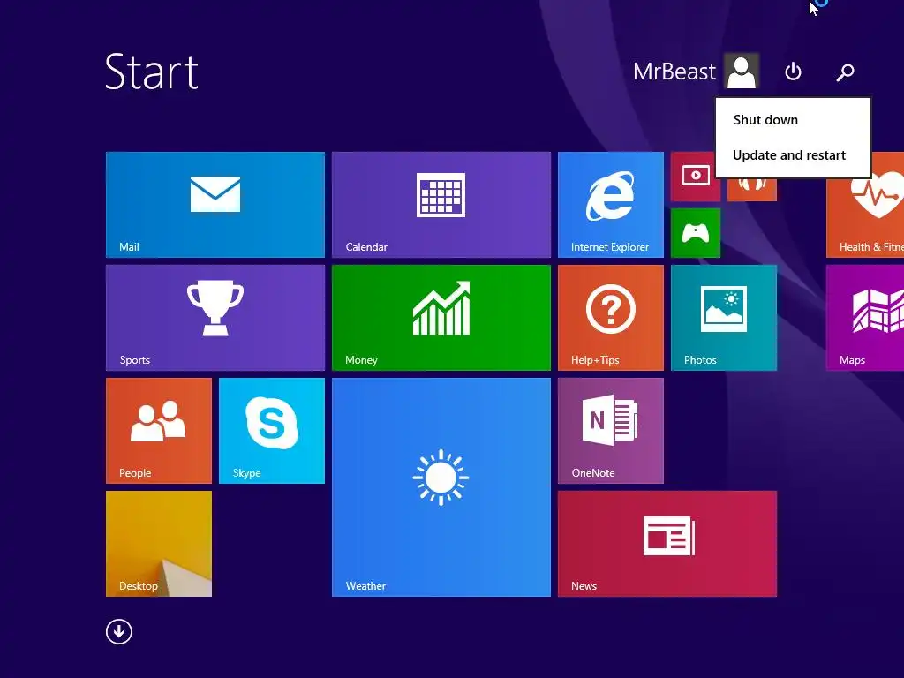Viewport: 904px width, 678px height.
Task: Open the Photos tile
Action: (x=724, y=318)
